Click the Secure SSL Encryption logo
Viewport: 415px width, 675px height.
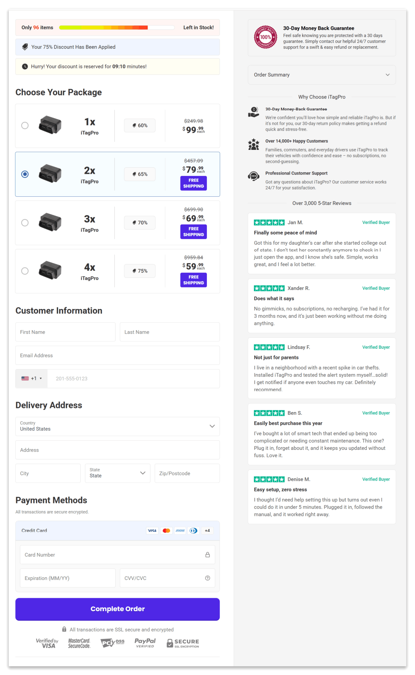[x=183, y=643]
